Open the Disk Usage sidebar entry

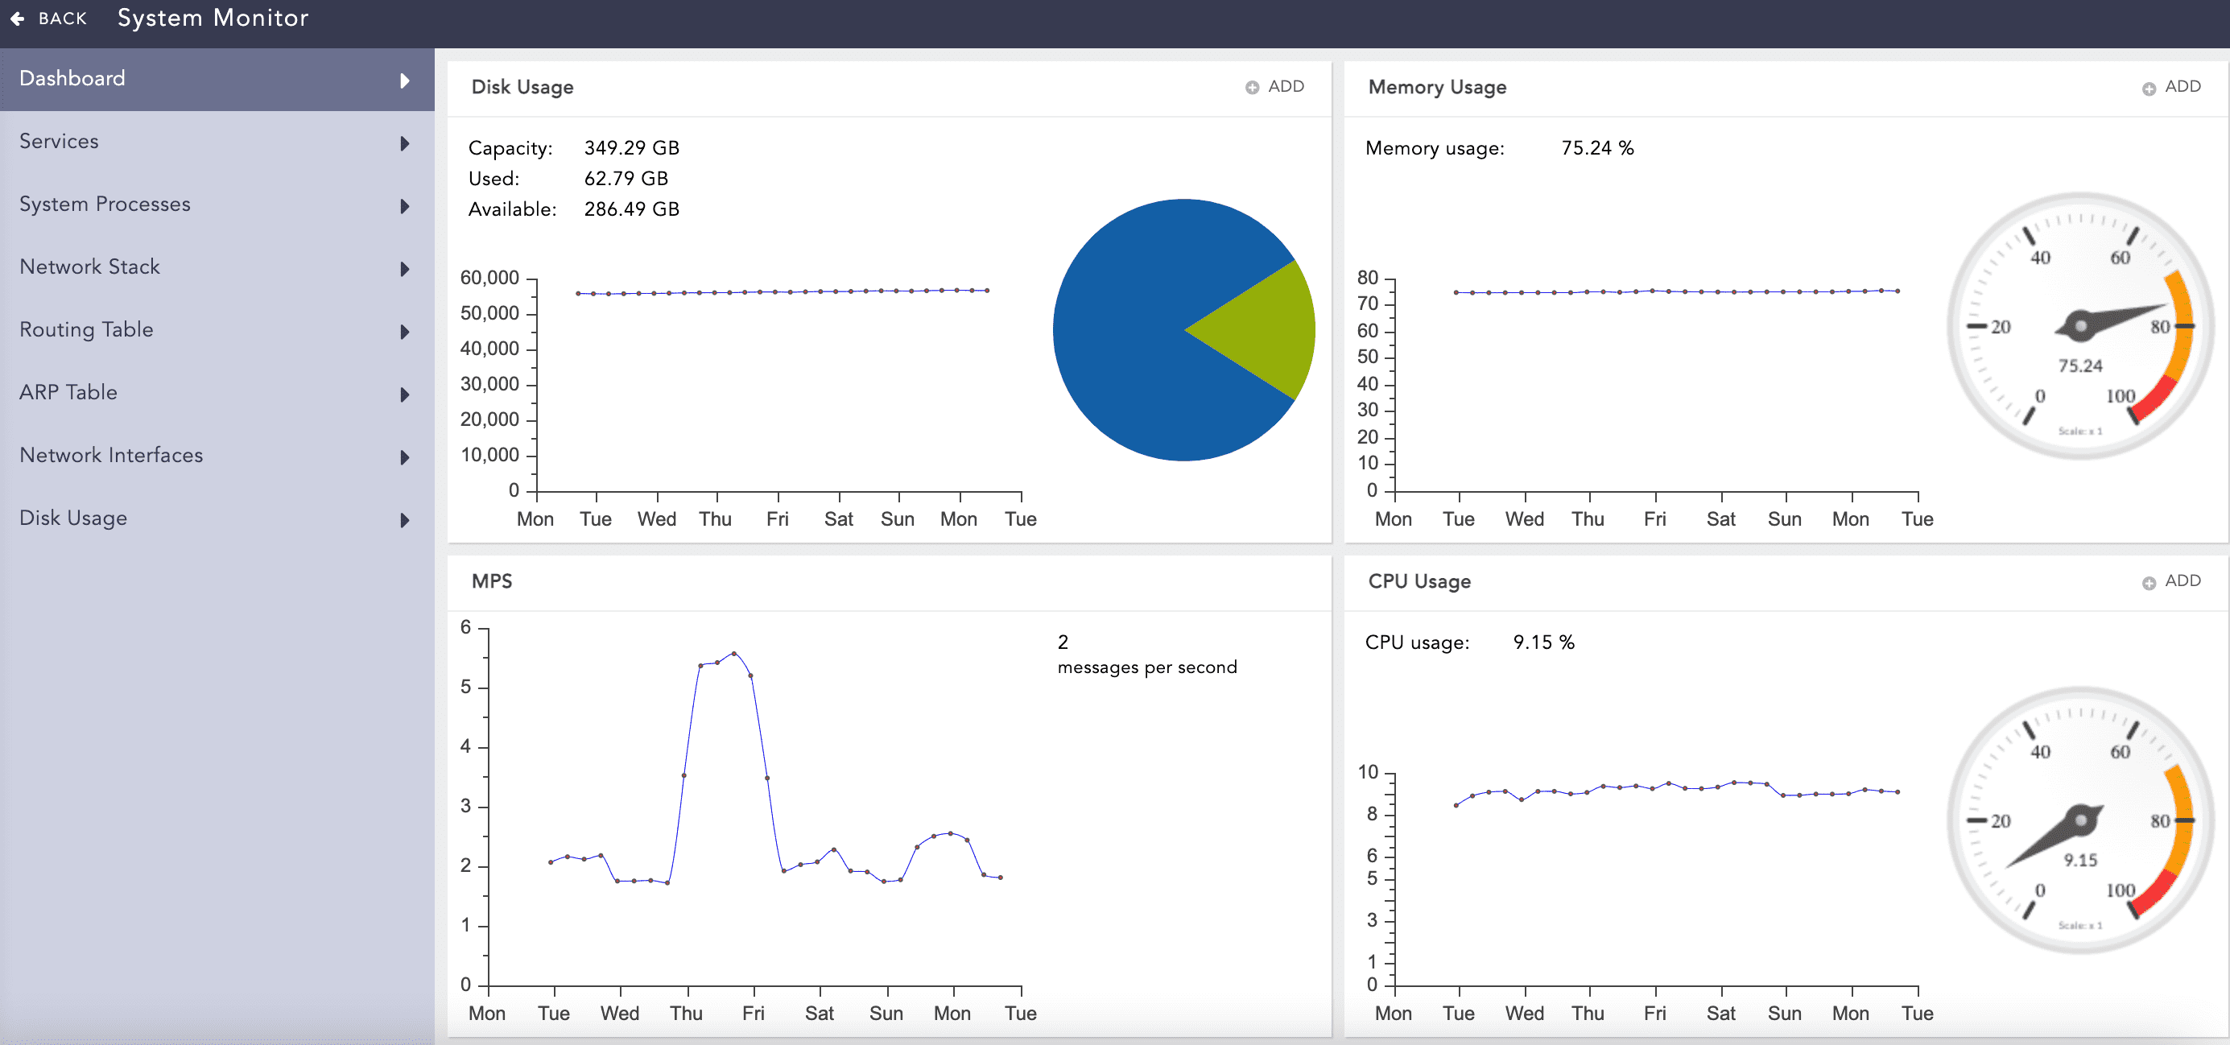tap(73, 518)
